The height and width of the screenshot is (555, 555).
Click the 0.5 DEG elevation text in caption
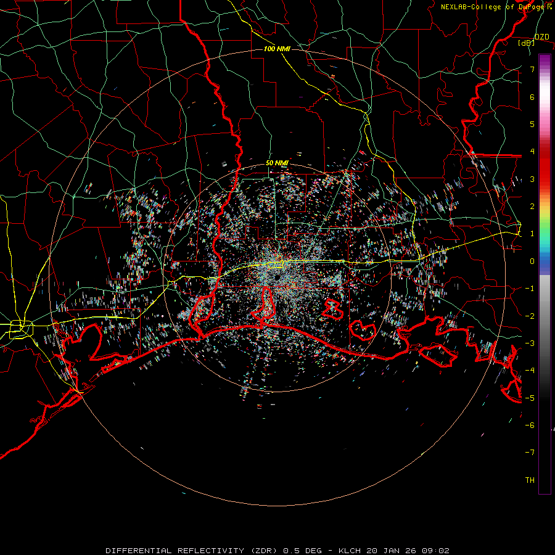(303, 551)
